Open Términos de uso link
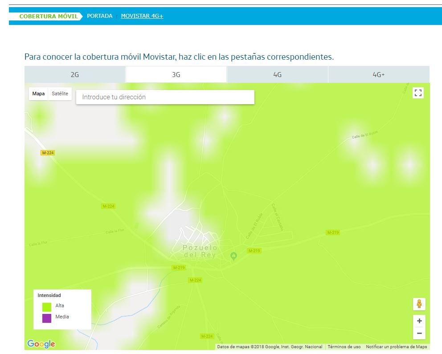Image resolution: width=442 pixels, height=354 pixels. [x=344, y=347]
